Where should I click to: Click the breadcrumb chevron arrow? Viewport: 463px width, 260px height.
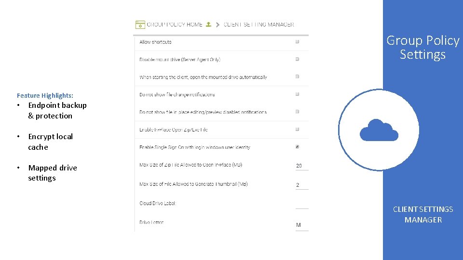(x=218, y=25)
